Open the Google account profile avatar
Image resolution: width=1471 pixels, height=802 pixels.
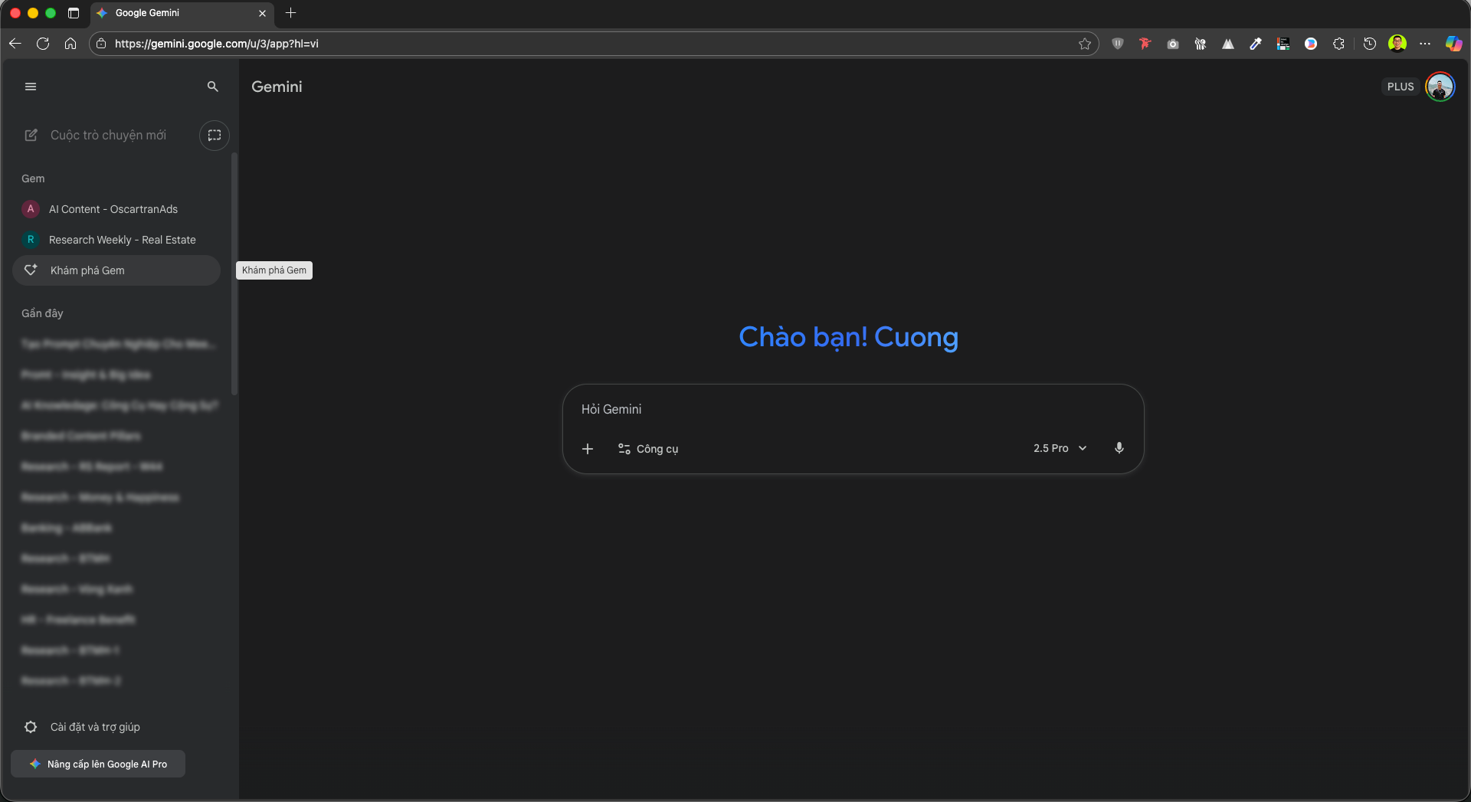point(1440,87)
